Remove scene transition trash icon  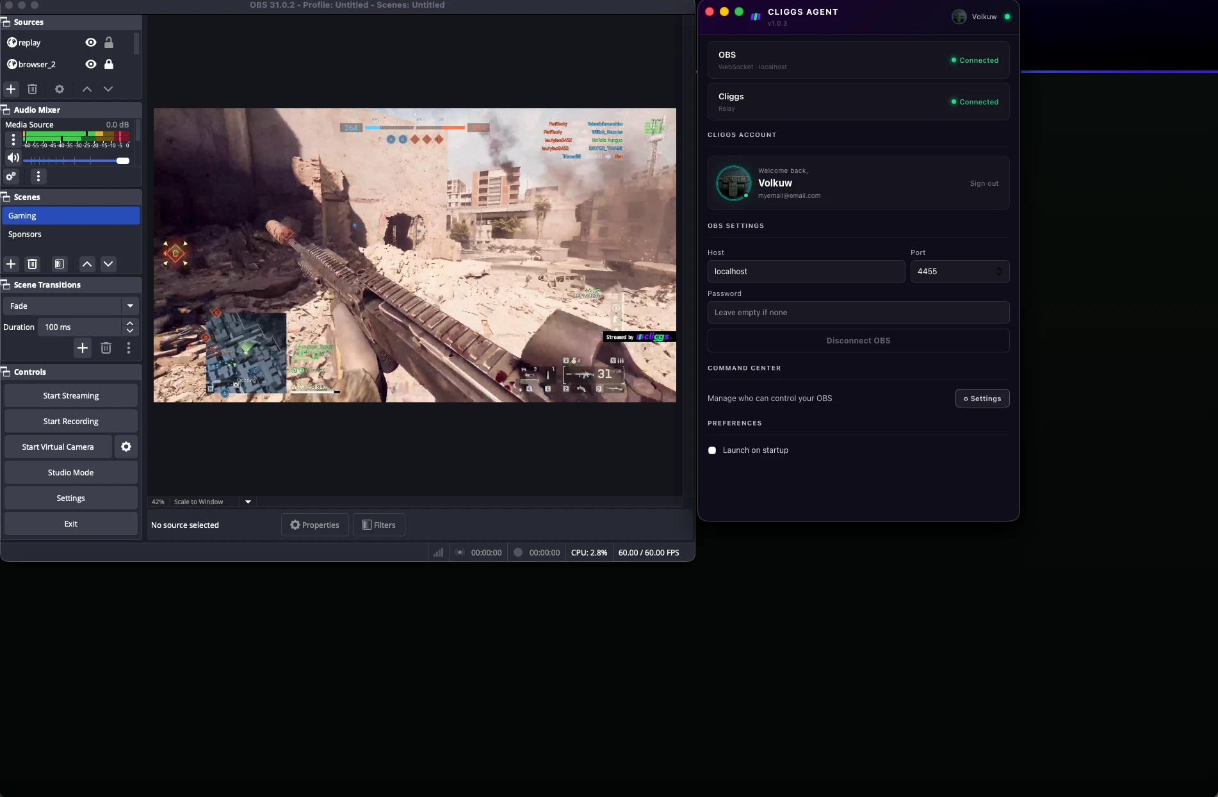pos(106,348)
